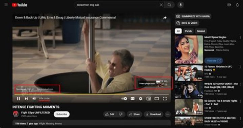This screenshot has height=128, width=243.
Task: Open Streetbeefs Title Match video title
Action: tap(220, 120)
